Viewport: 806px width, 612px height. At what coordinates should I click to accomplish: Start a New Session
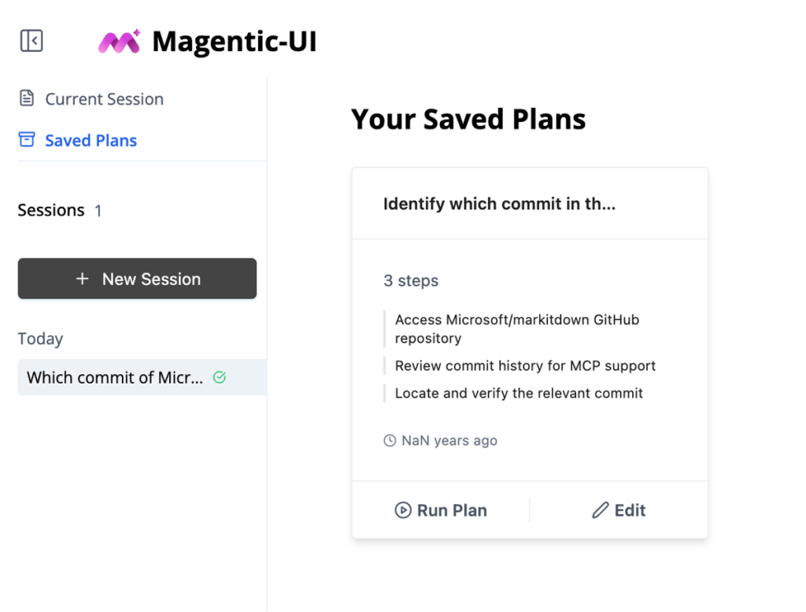(137, 278)
